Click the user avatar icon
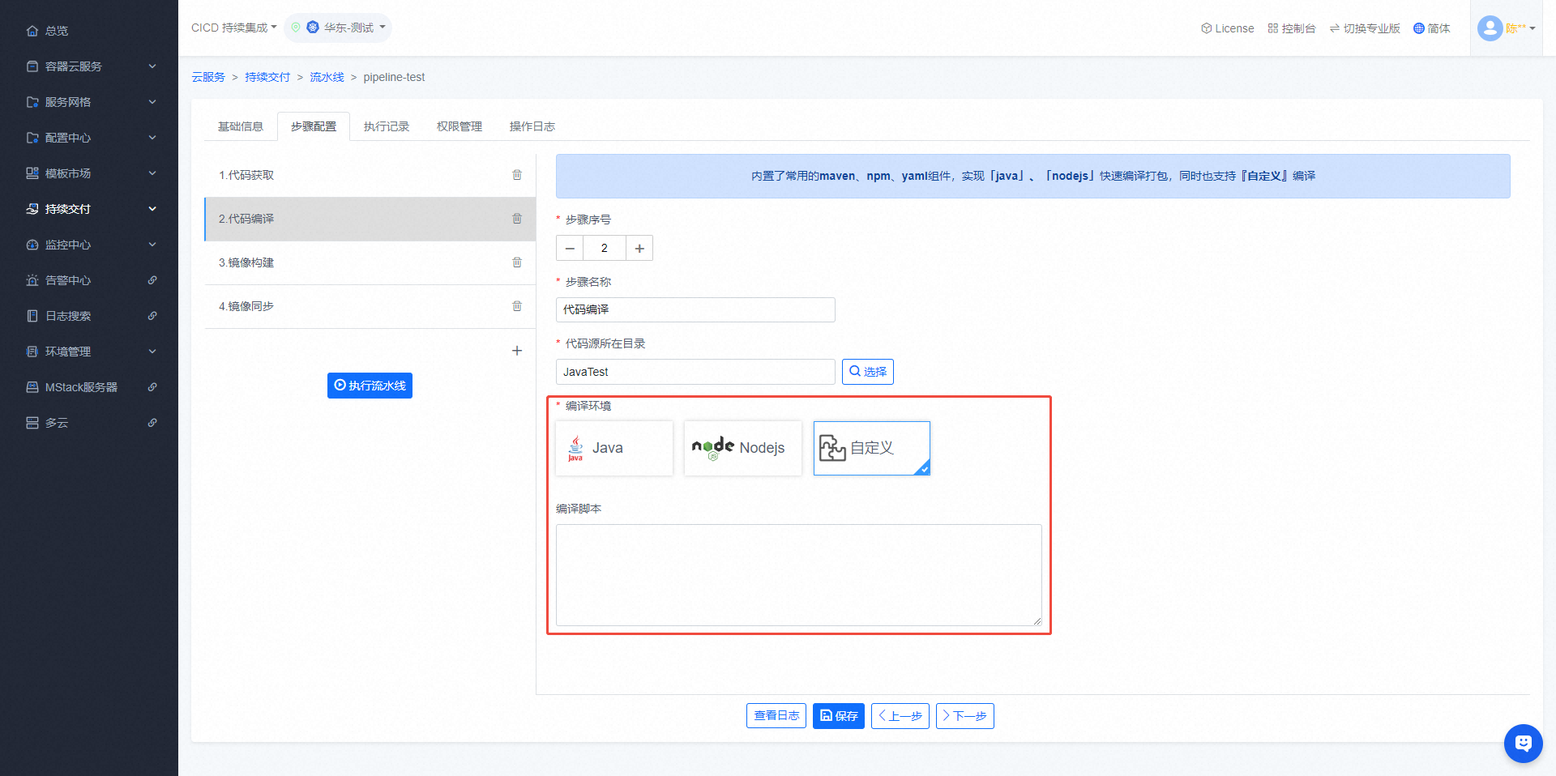 click(x=1490, y=28)
